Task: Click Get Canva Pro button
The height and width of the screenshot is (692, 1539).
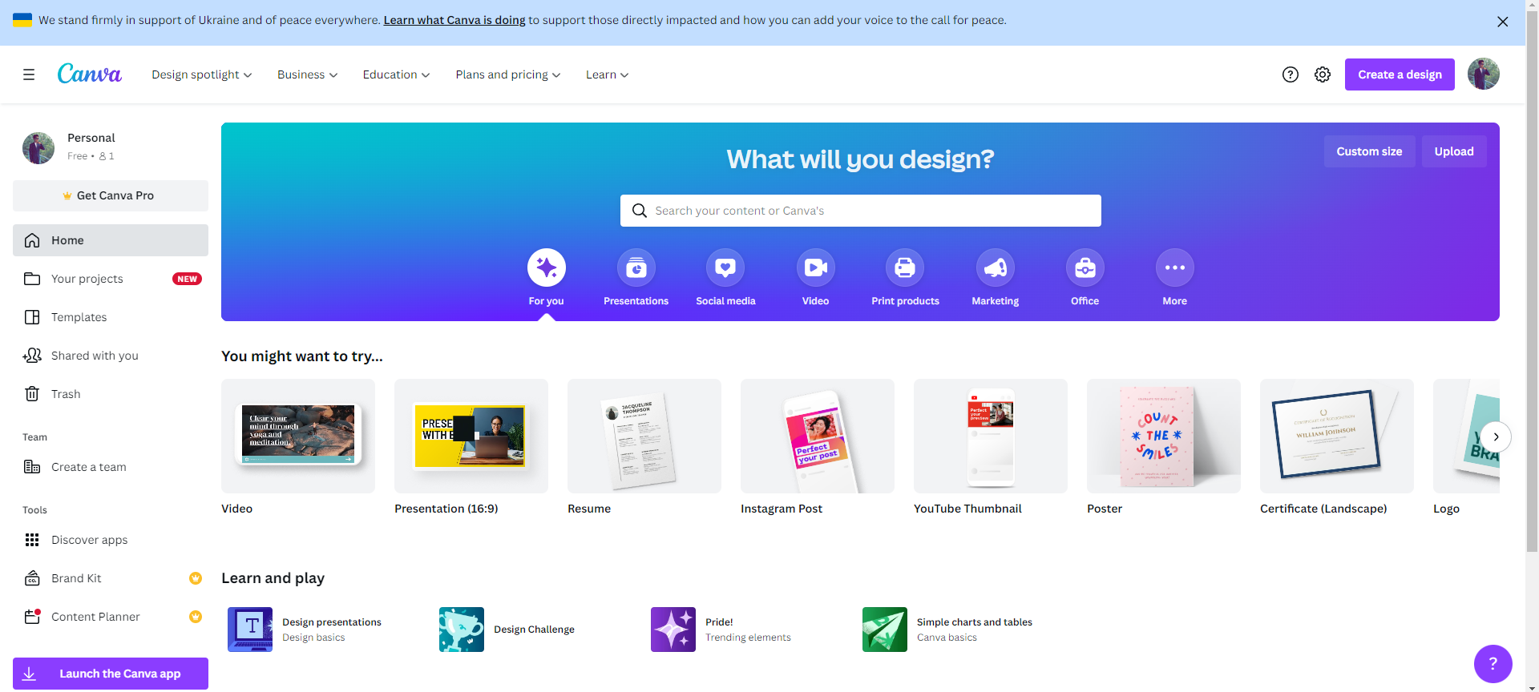Action: click(111, 195)
